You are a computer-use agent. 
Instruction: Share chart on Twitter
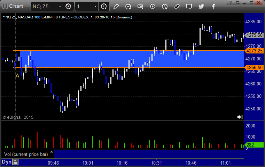coord(201,7)
